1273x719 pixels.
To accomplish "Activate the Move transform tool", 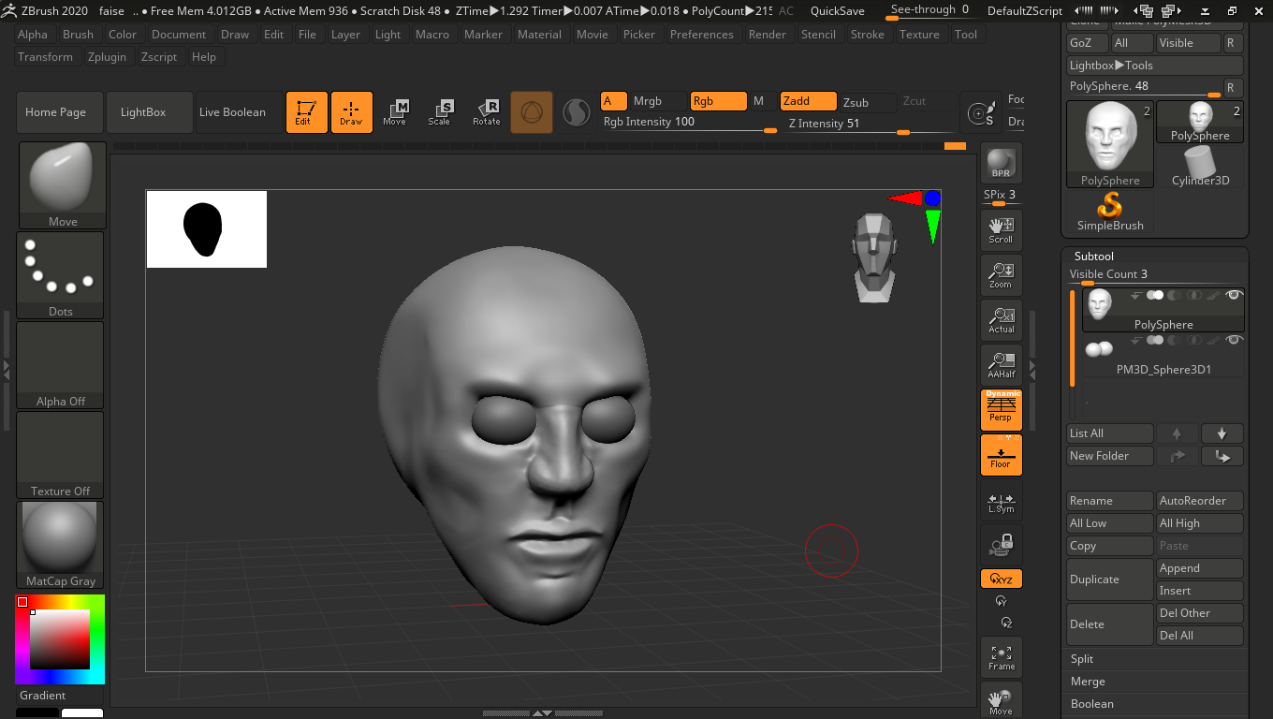I will point(395,112).
